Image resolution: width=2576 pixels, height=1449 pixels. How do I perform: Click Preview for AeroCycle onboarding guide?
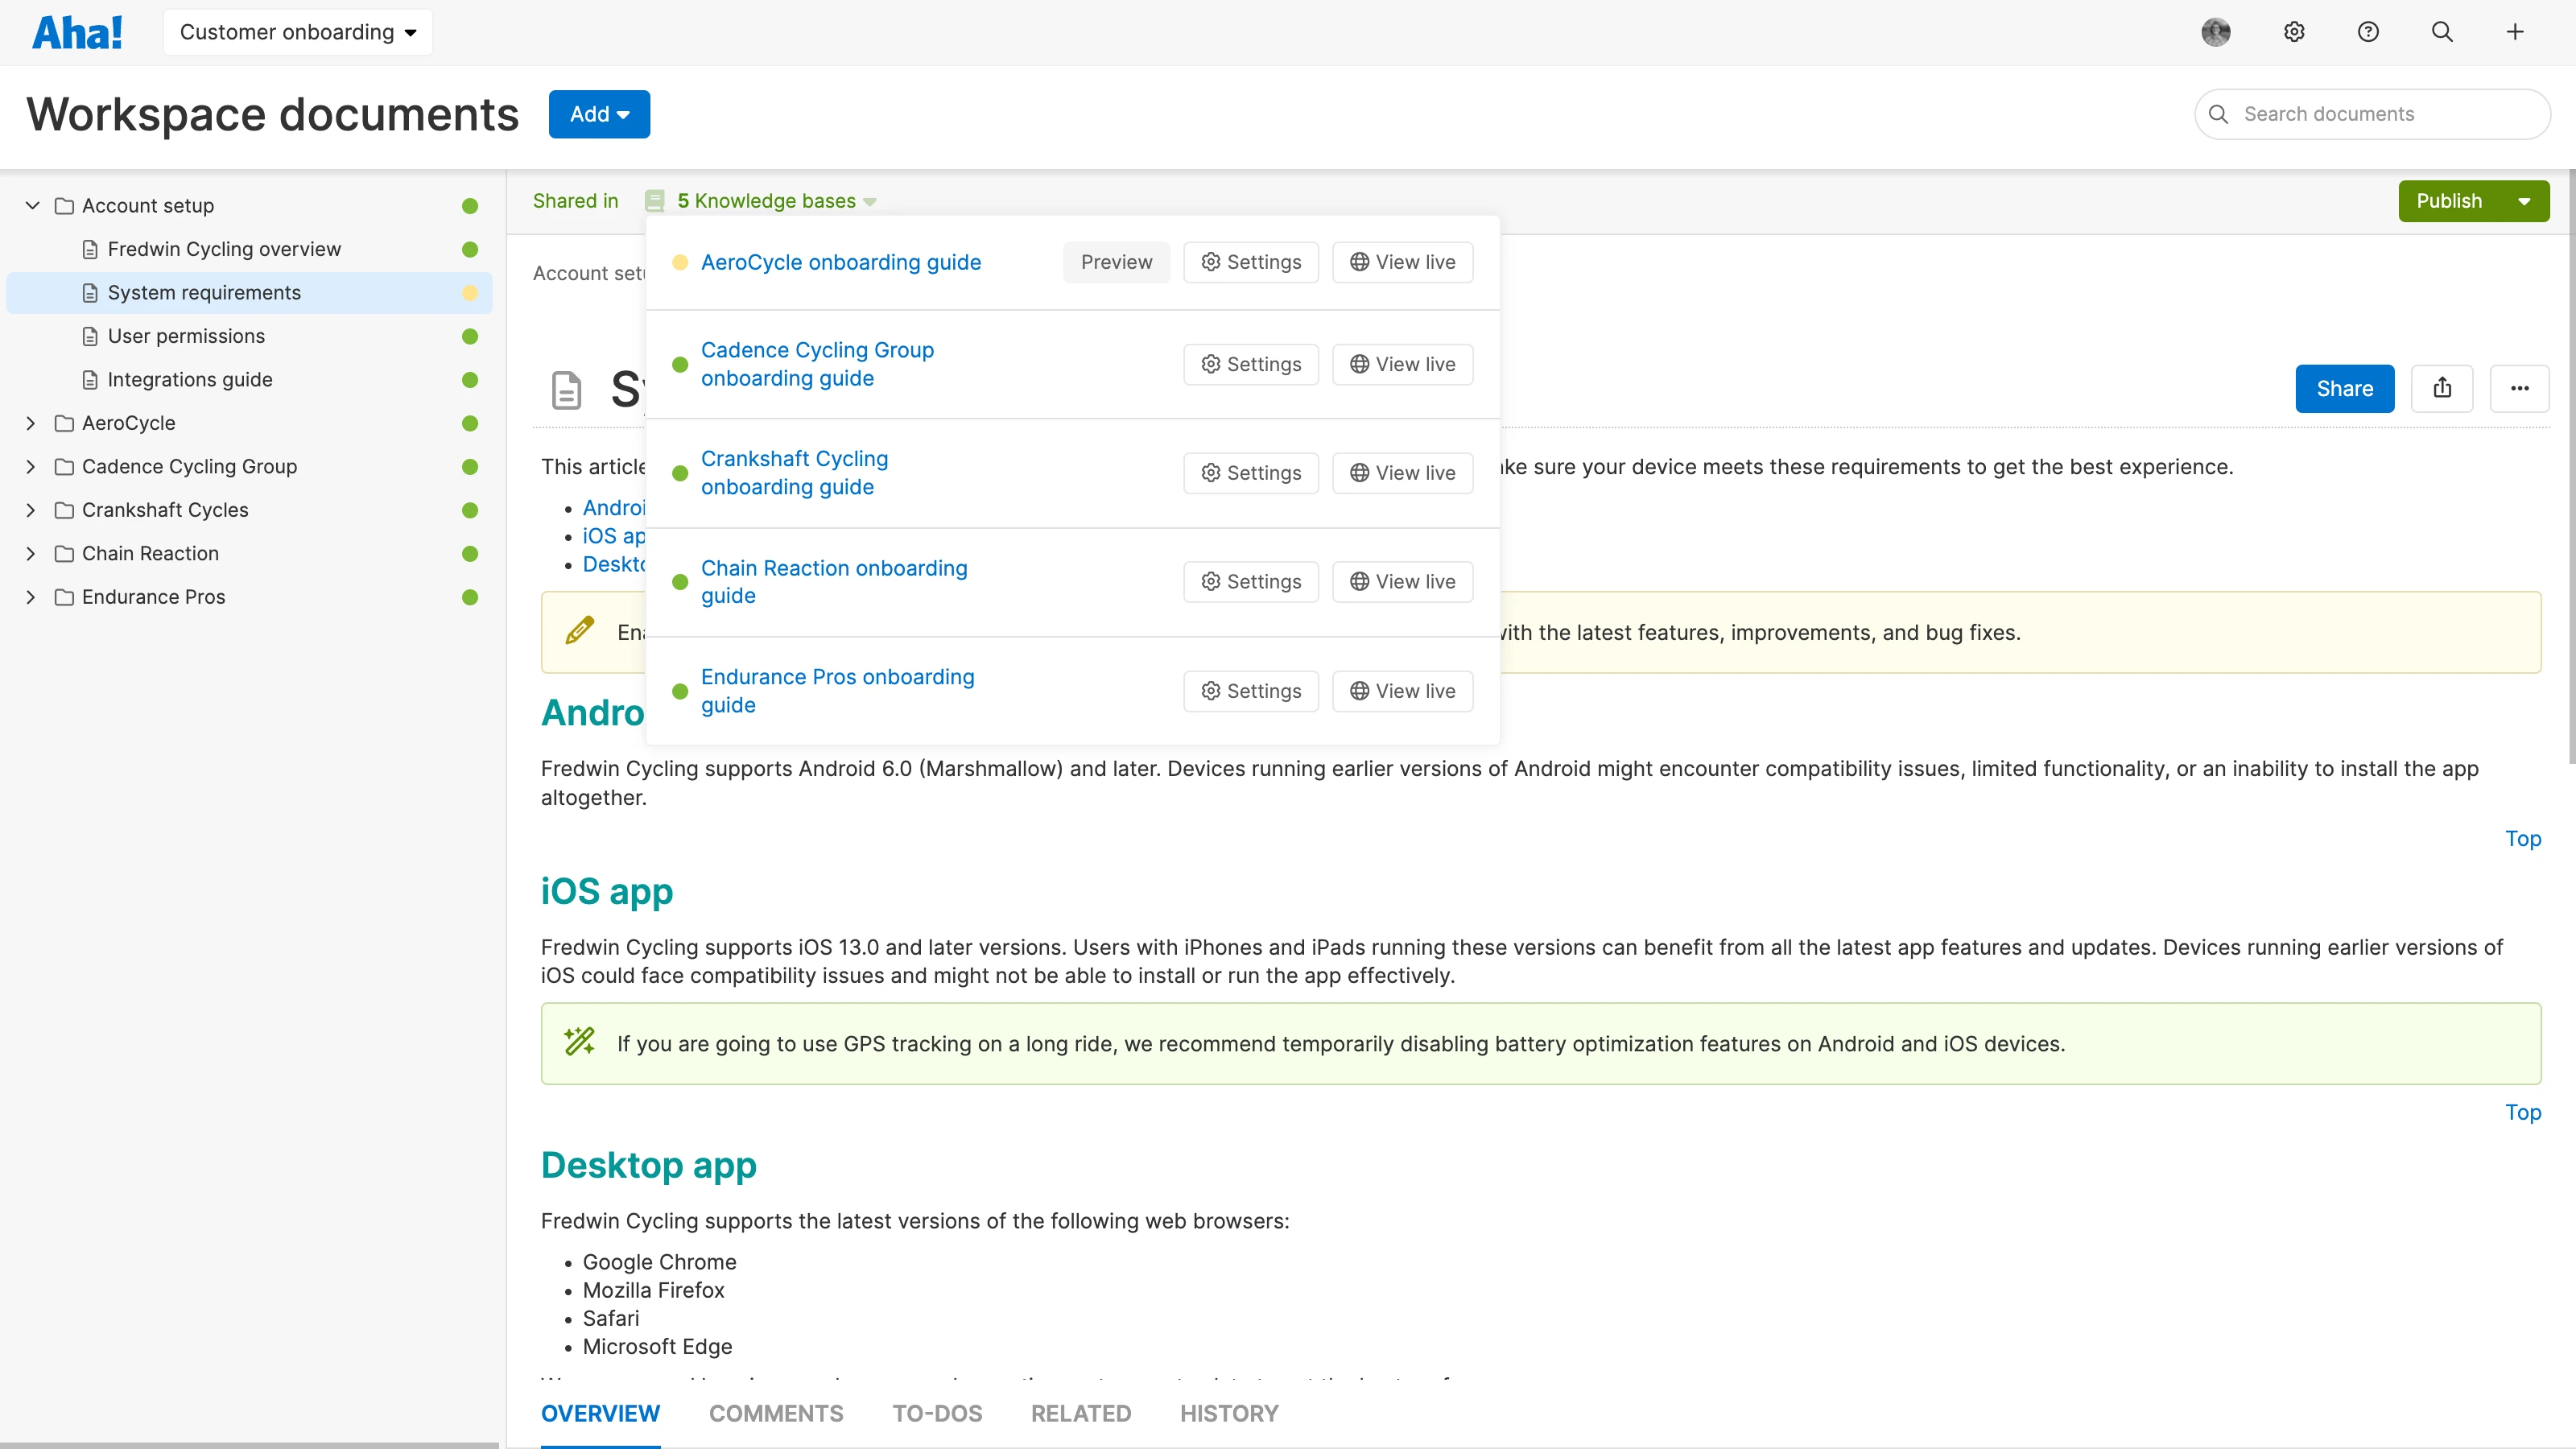point(1116,262)
